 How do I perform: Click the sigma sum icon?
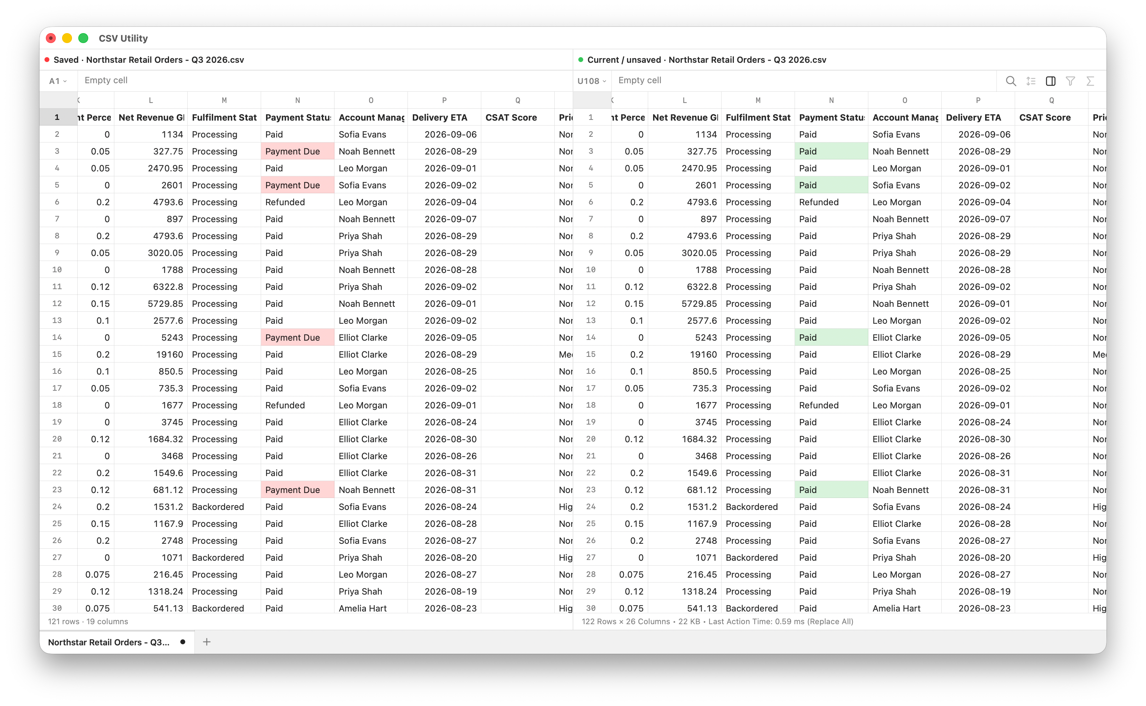coord(1090,81)
